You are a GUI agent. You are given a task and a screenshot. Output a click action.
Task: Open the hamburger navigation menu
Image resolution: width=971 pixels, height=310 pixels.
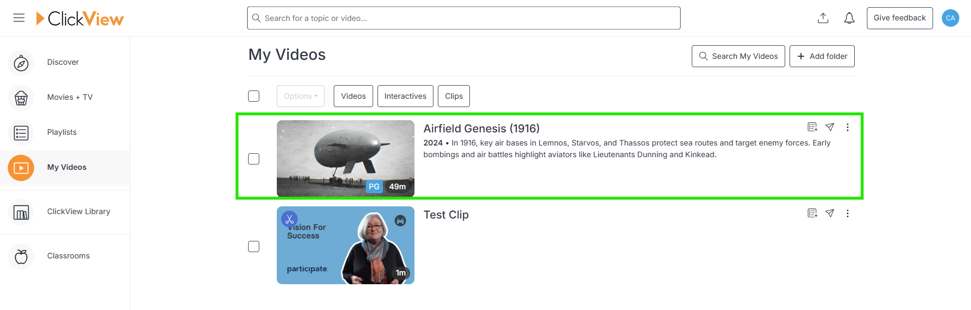[19, 18]
